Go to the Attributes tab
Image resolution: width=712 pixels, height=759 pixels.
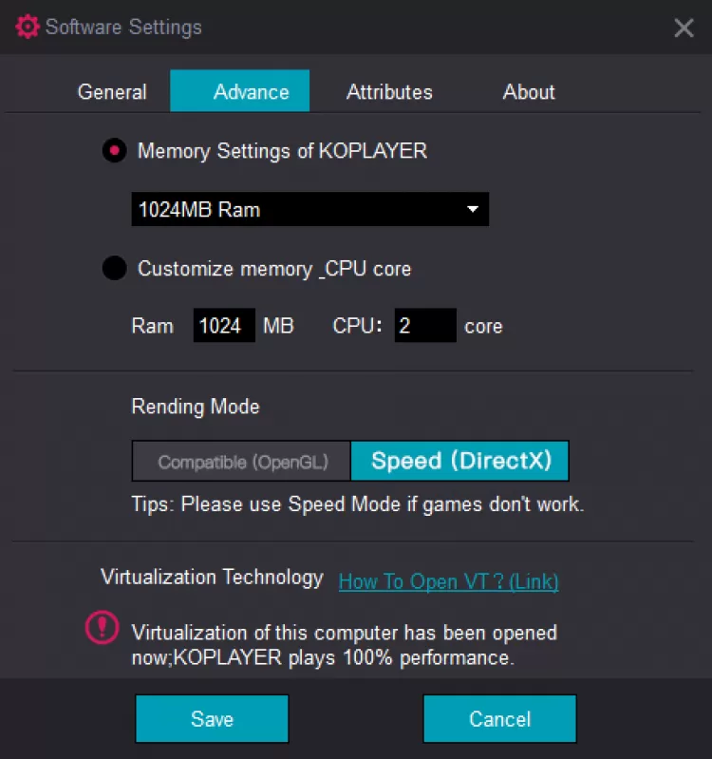click(x=389, y=92)
